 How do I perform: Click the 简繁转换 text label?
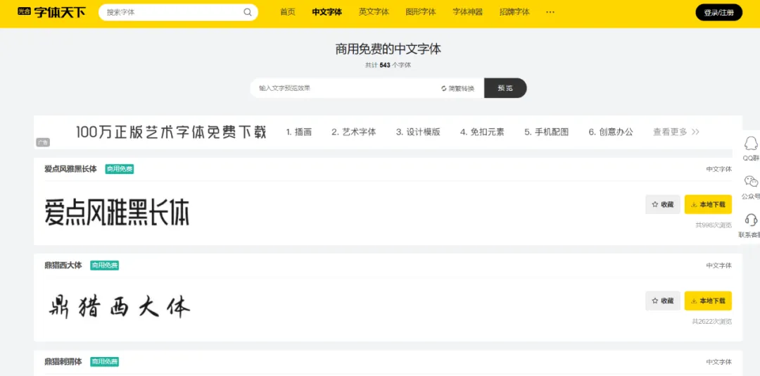tap(461, 88)
